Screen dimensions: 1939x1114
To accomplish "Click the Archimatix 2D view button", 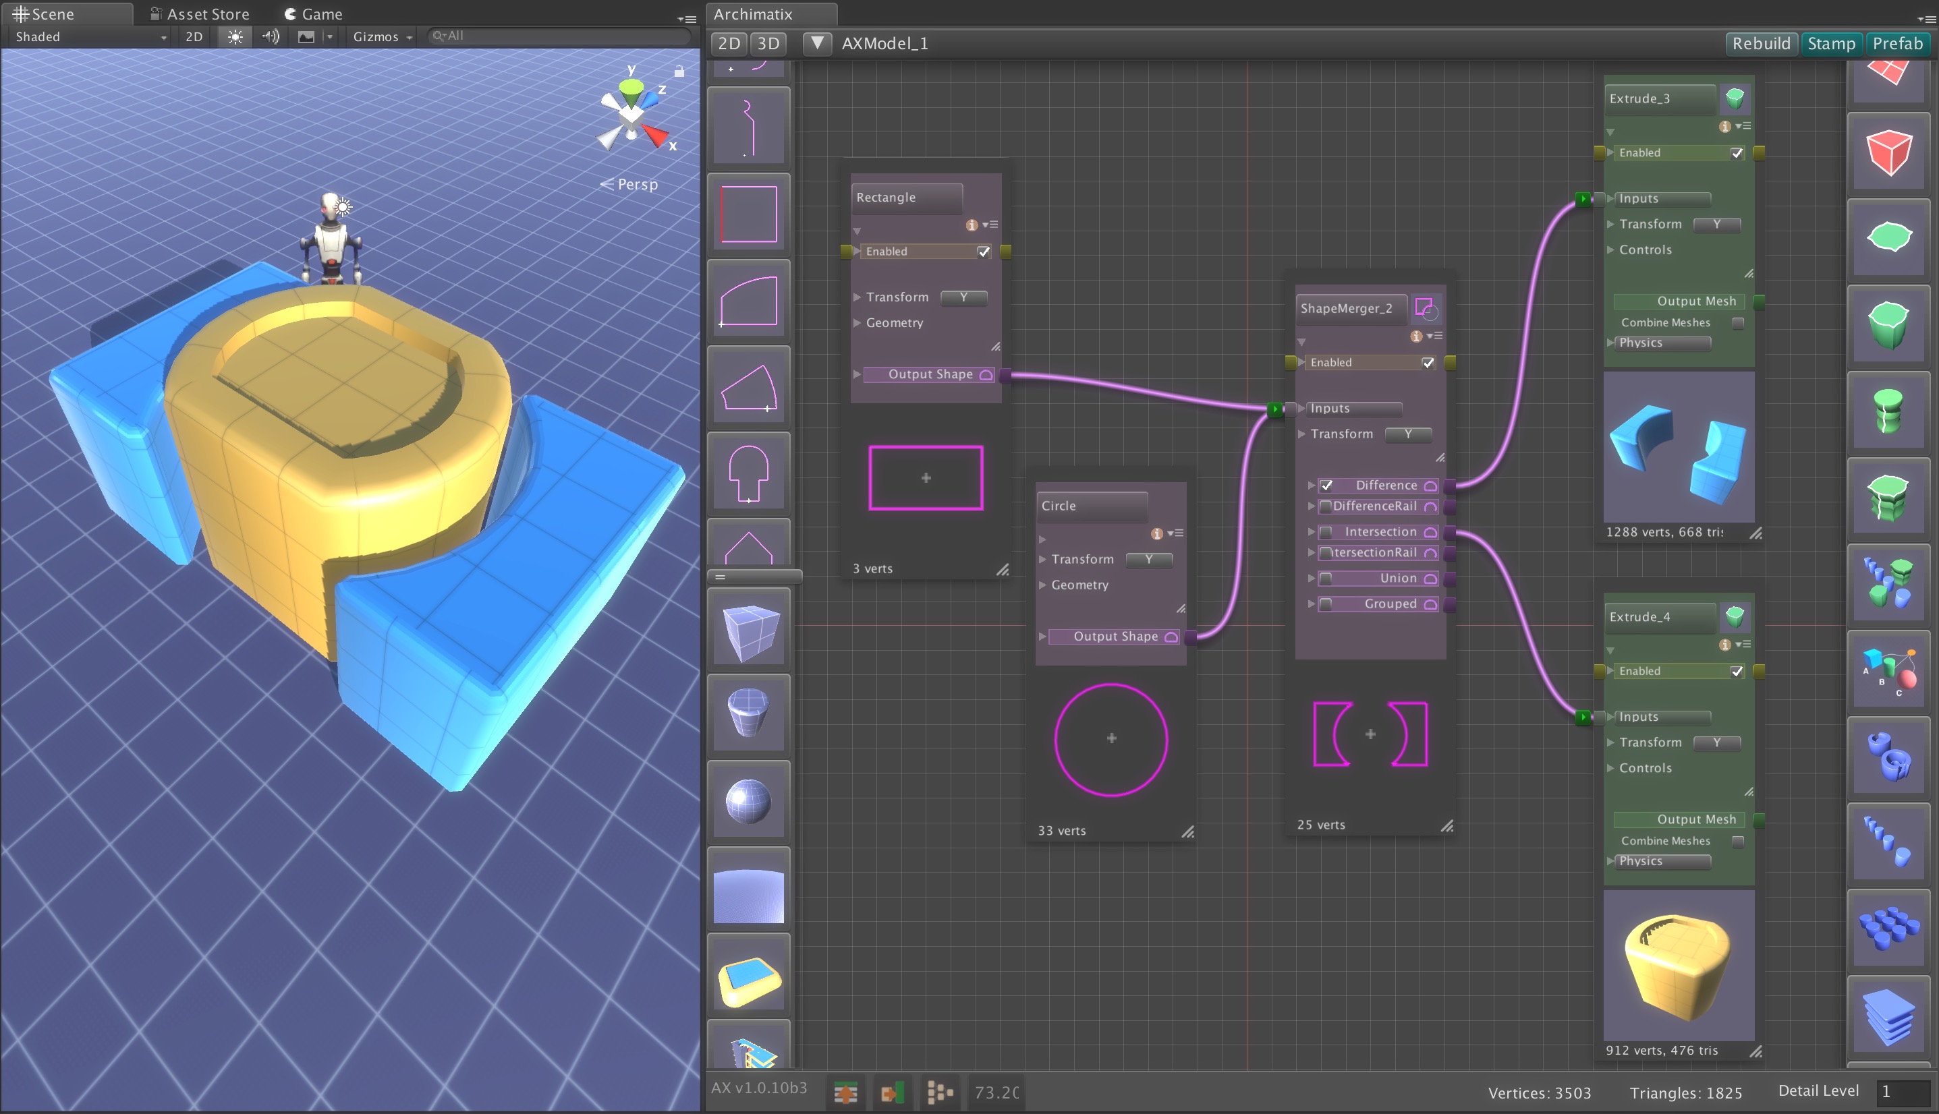I will 729,44.
